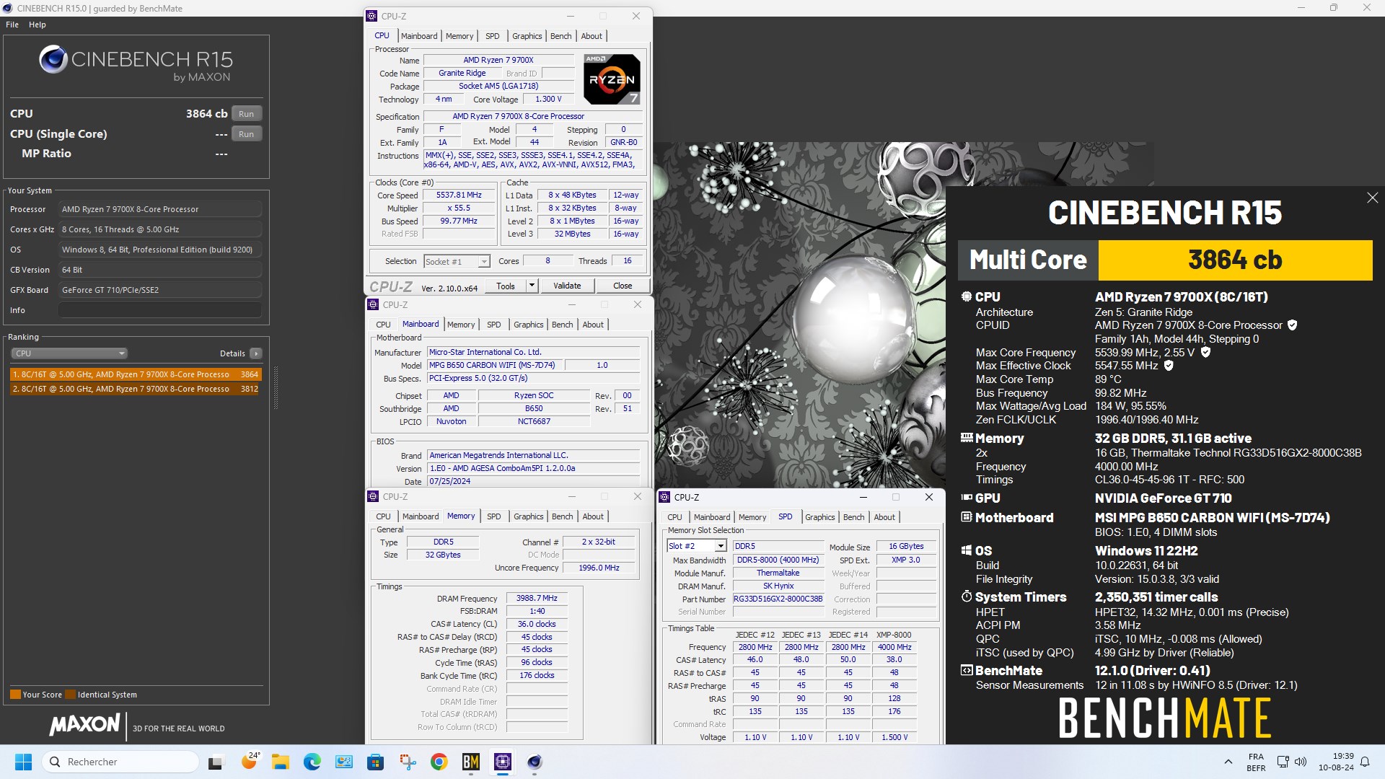The image size is (1385, 779).
Task: Open the Tools dropdown arrow in CPU-Z
Action: 532,286
